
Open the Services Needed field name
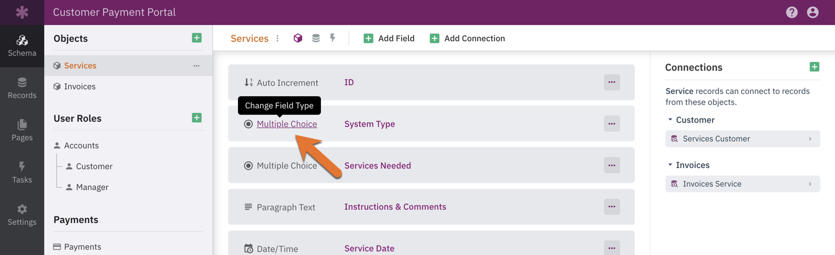tap(377, 166)
